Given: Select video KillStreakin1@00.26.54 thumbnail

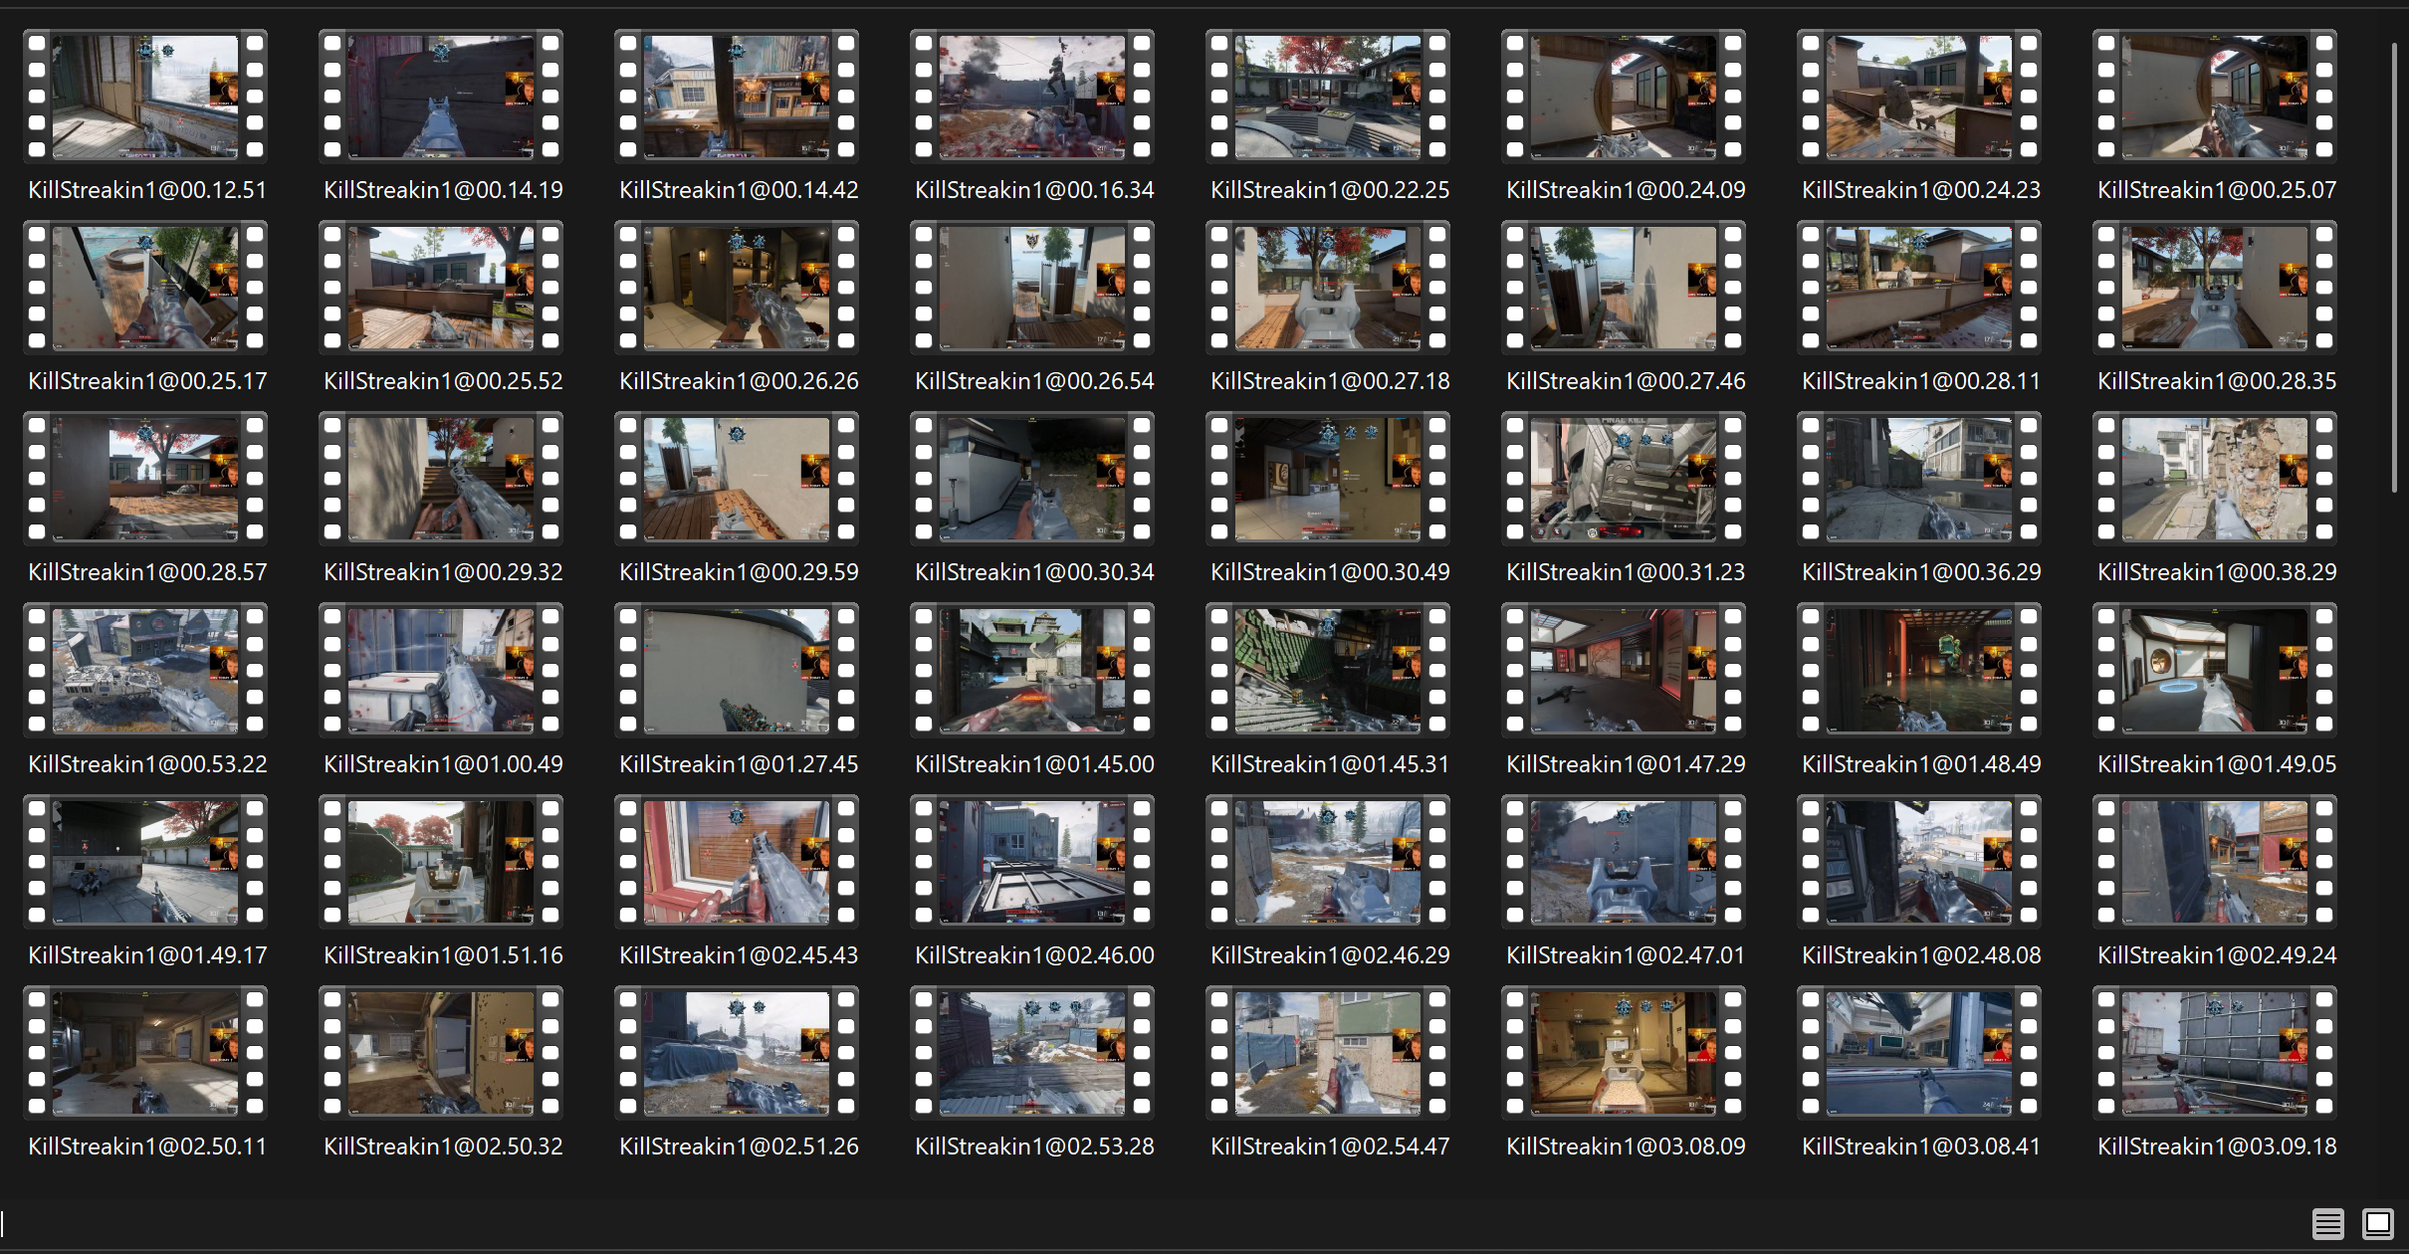Looking at the screenshot, I should coord(1032,288).
